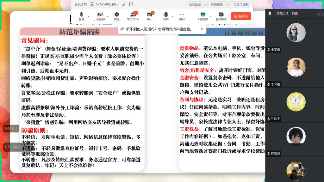Click the 金融安全 red label

(190, 78)
